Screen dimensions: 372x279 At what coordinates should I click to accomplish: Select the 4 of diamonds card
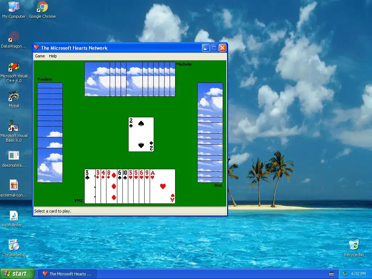click(x=104, y=186)
